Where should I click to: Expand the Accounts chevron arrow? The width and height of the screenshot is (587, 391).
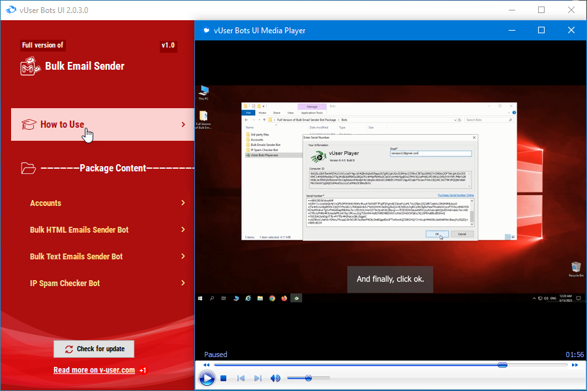183,203
